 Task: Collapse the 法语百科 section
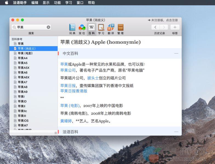click(x=176, y=132)
